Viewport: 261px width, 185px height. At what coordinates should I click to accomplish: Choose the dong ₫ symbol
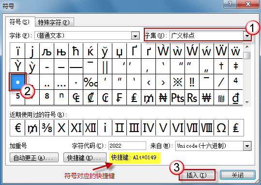[x=235, y=98]
